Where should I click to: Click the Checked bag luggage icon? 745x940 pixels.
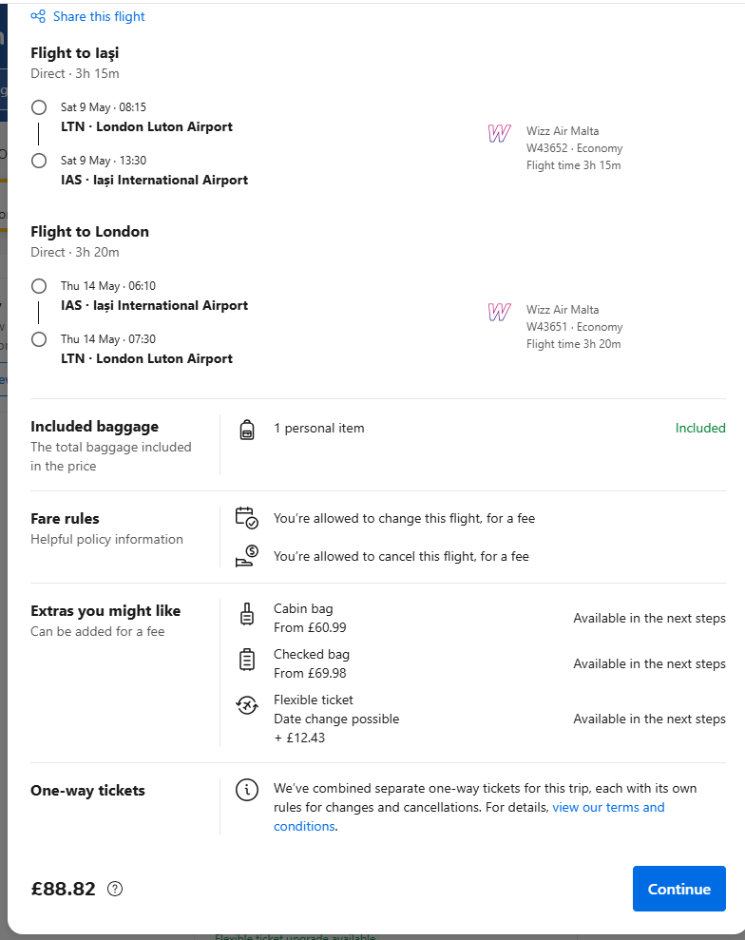[247, 660]
